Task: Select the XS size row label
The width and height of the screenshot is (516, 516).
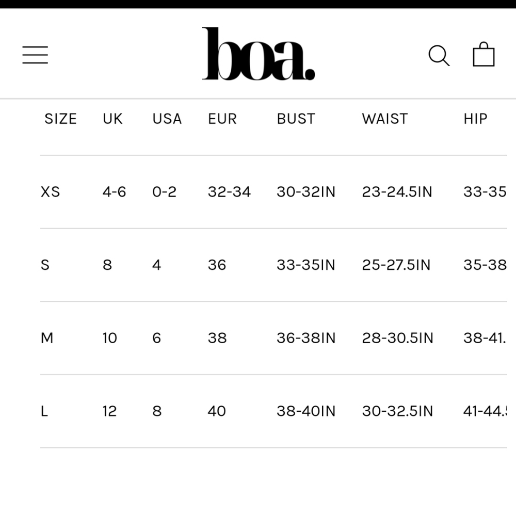Action: [x=50, y=192]
